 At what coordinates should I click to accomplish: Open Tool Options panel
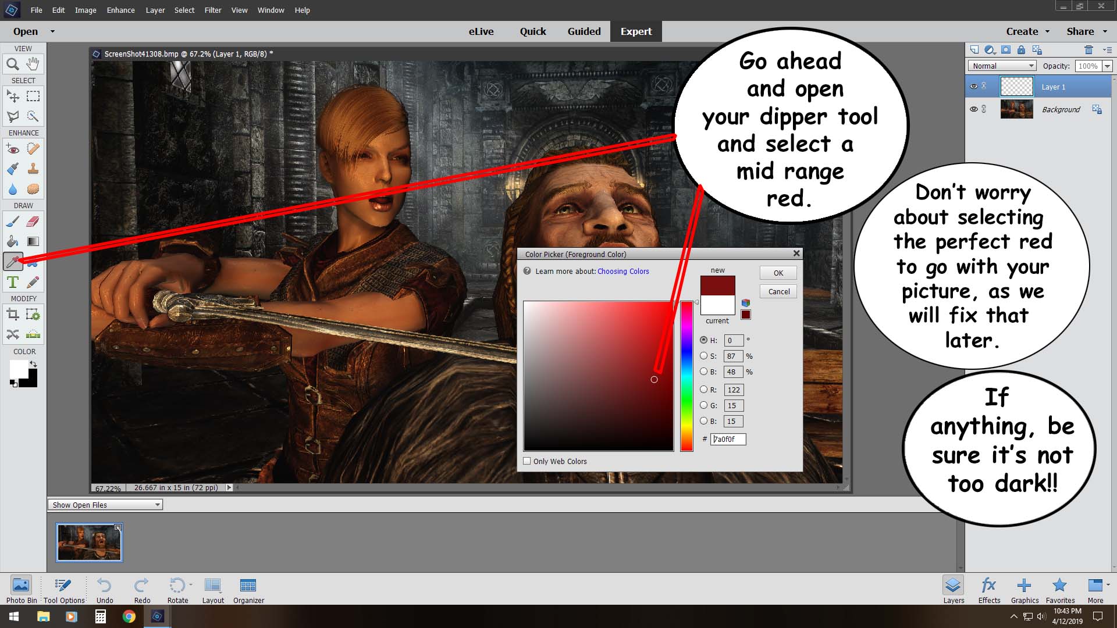click(64, 590)
